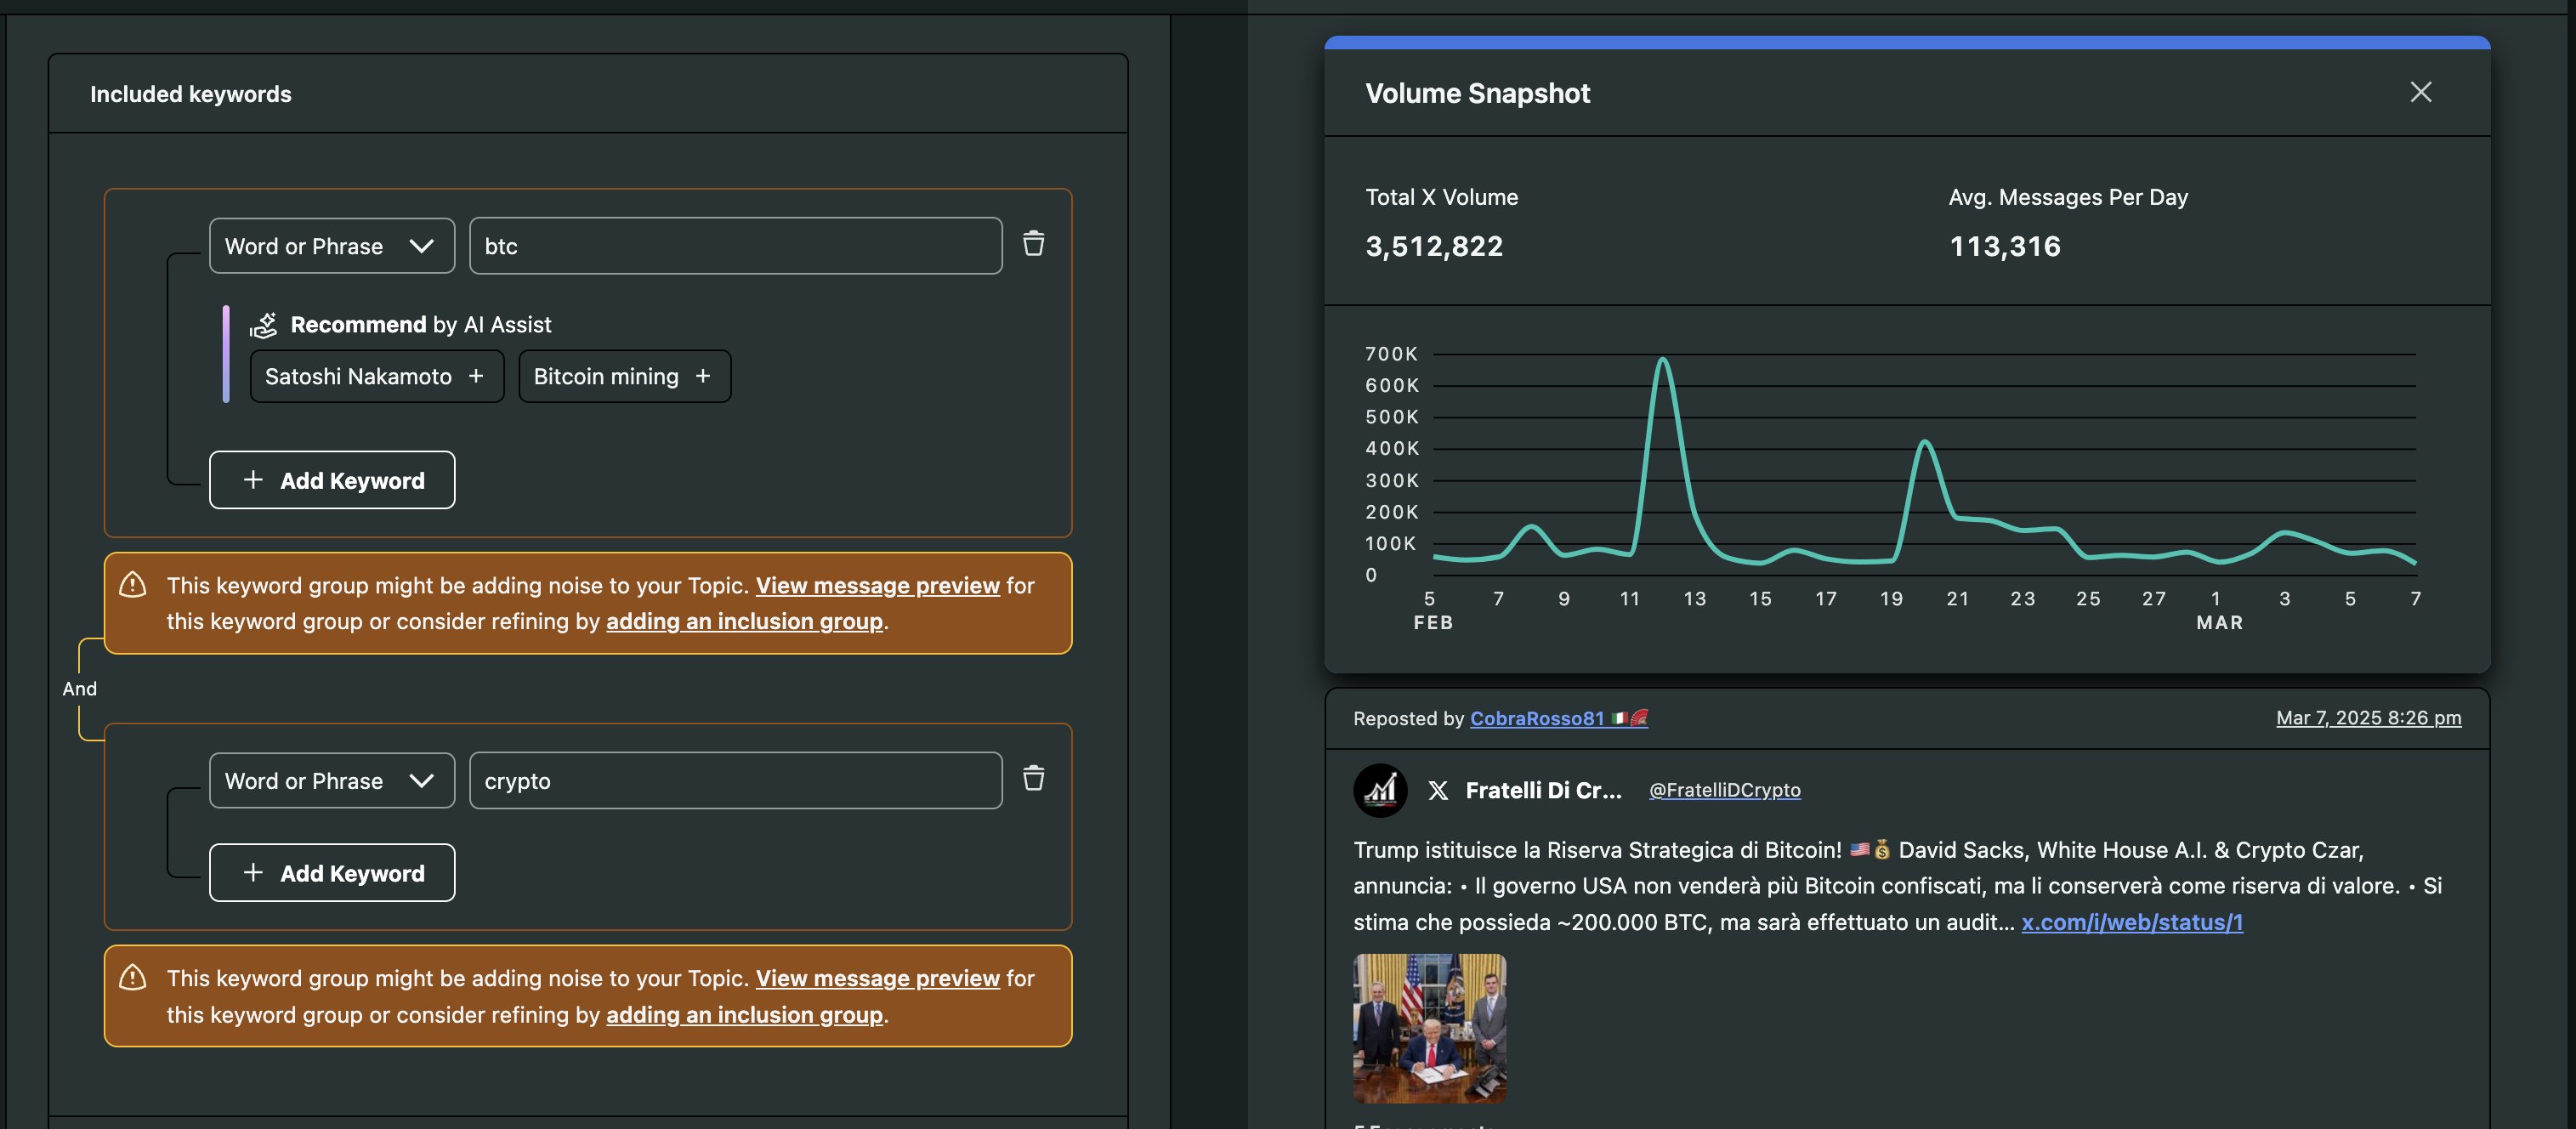Click Add Keyword in crypto group
The image size is (2576, 1129).
pos(331,873)
